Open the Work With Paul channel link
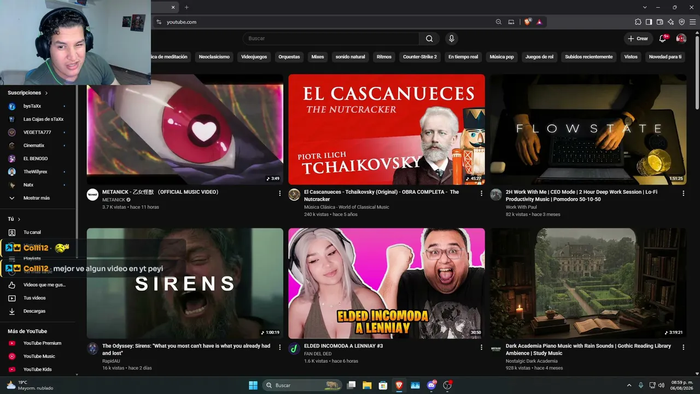Screen dimensions: 700x394 click(x=521, y=207)
